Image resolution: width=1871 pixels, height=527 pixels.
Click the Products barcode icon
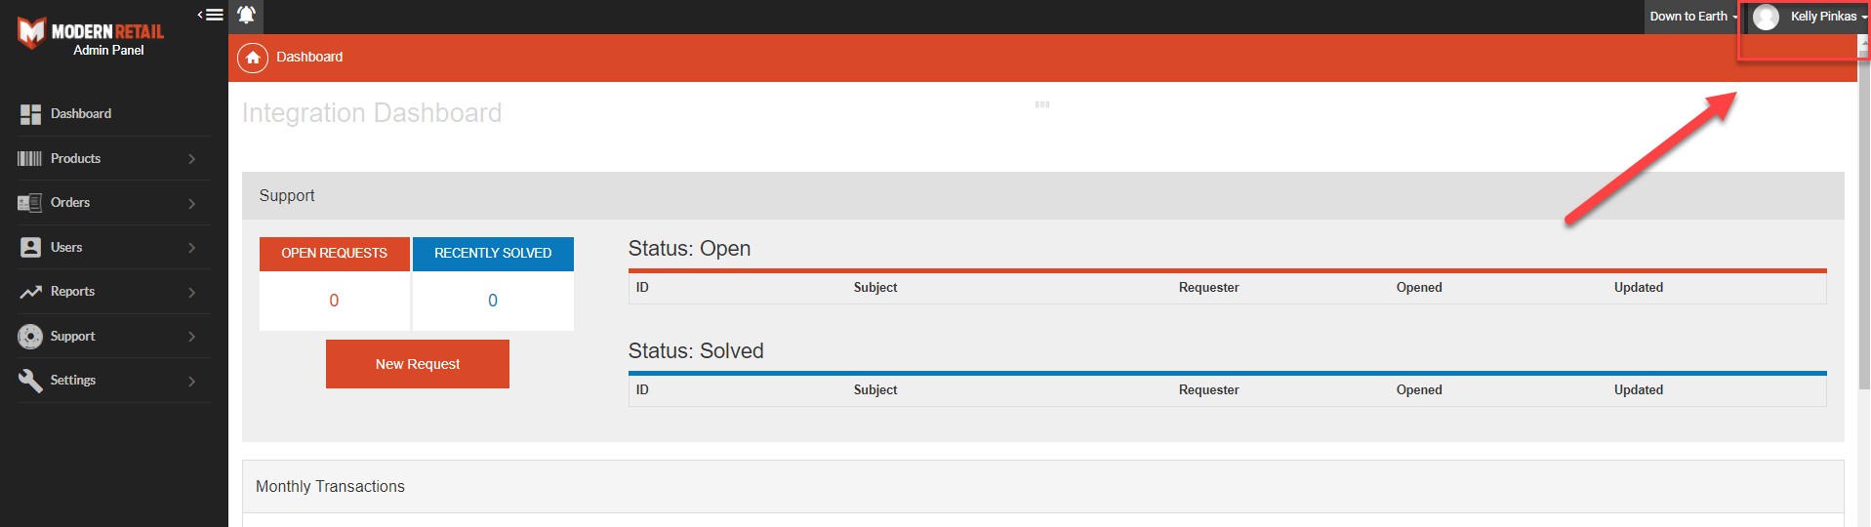[30, 158]
